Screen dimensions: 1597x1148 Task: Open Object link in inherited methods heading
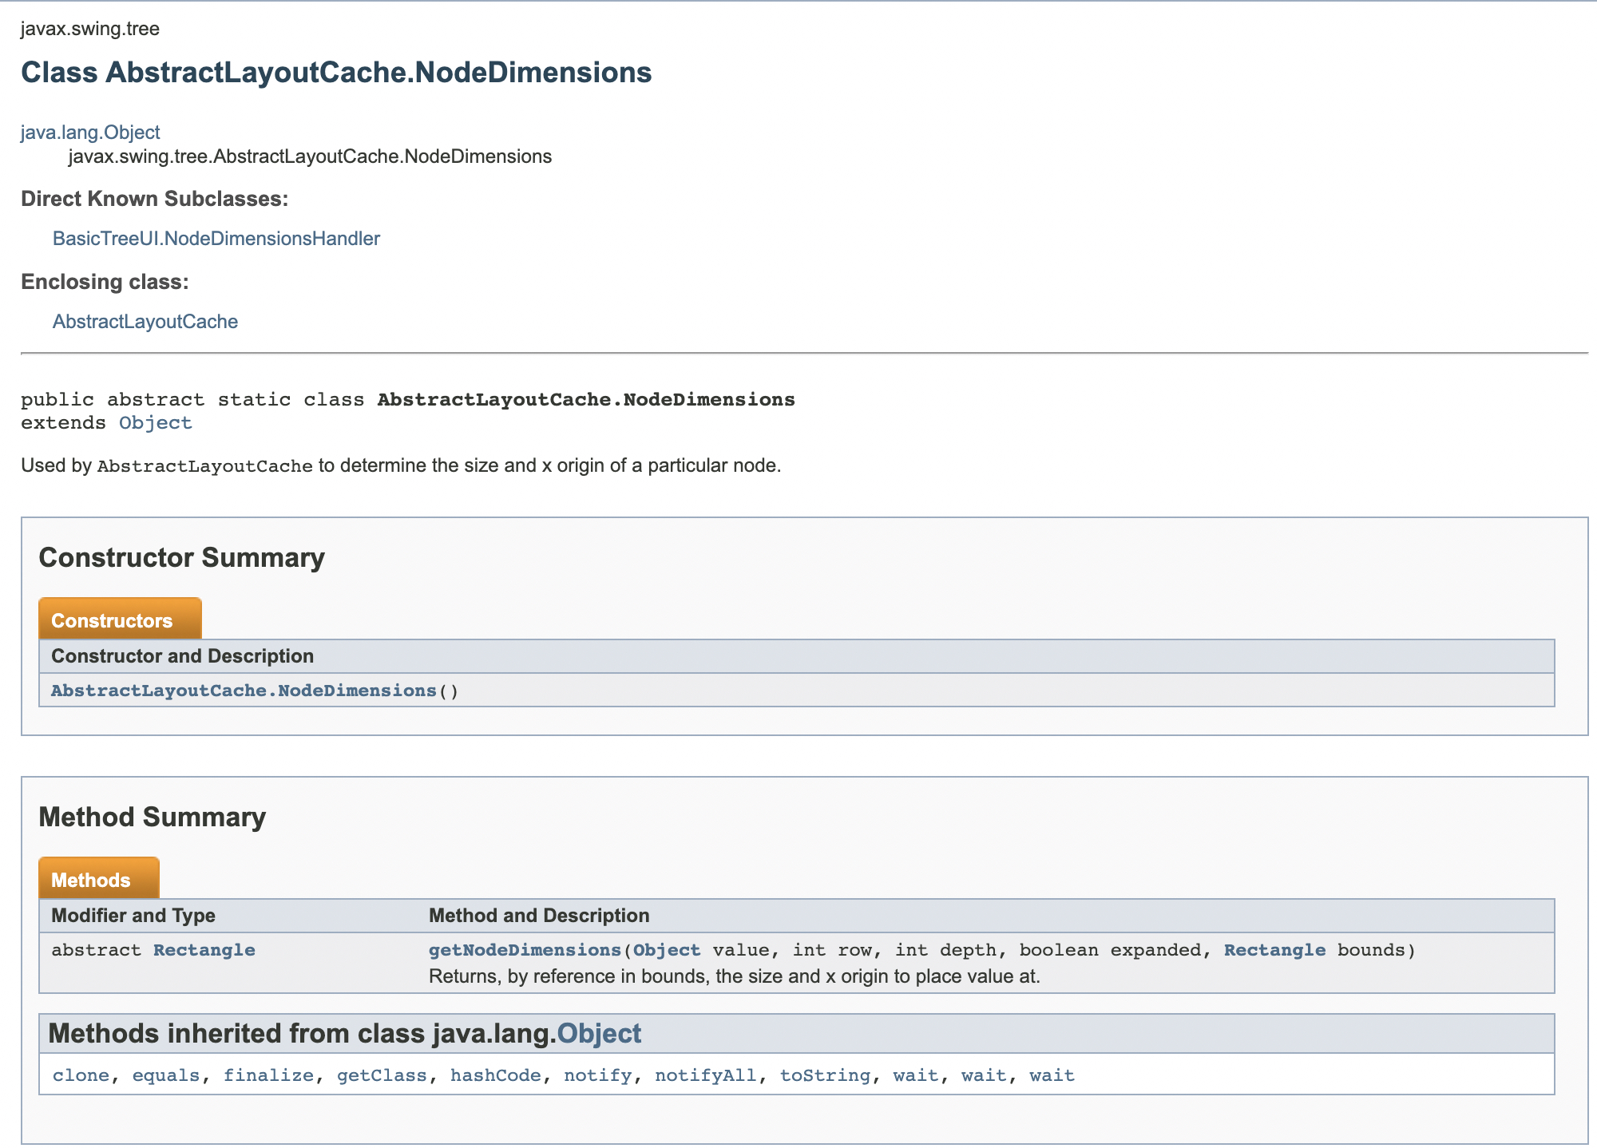coord(599,1034)
